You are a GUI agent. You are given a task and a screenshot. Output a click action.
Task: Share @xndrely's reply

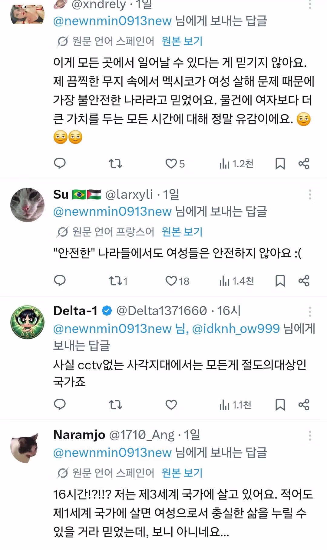[304, 164]
